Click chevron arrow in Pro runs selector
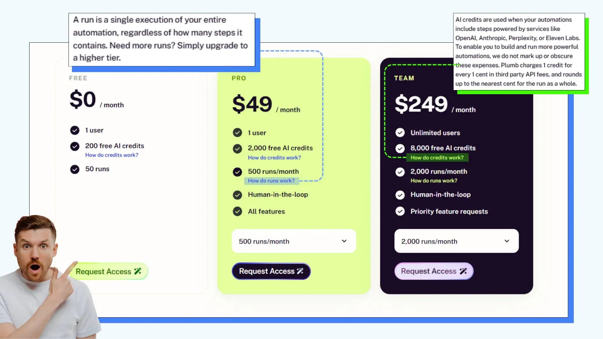Screen dimensions: 603x339 [x=344, y=241]
